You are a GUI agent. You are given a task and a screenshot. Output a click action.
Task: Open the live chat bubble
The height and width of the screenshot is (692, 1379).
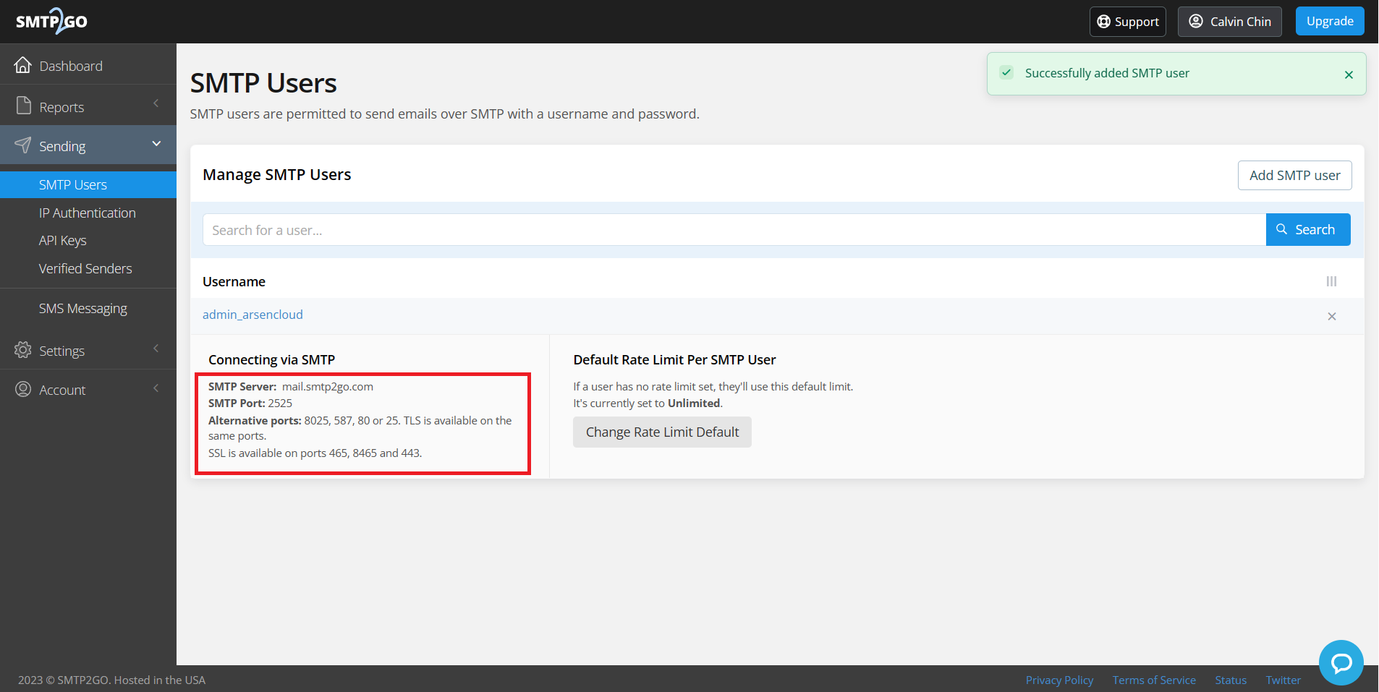click(1341, 662)
